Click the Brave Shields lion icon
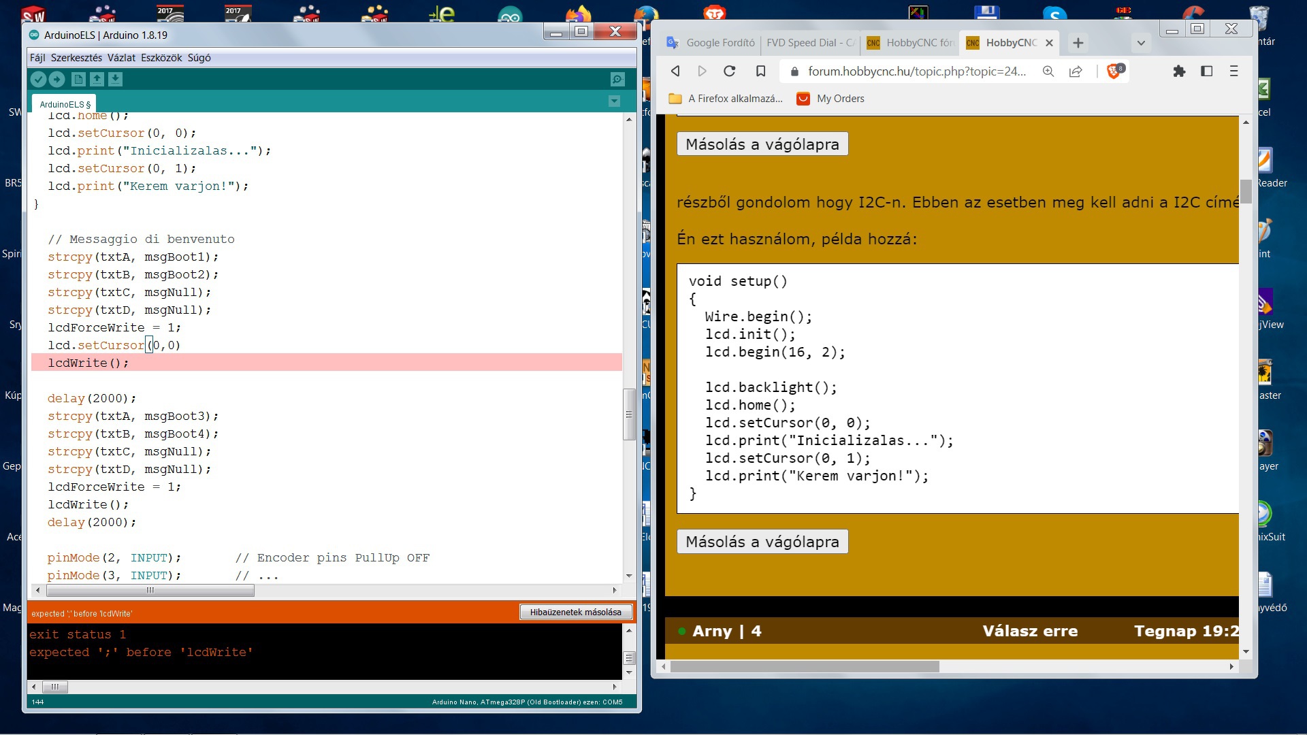The image size is (1307, 735). [1114, 71]
